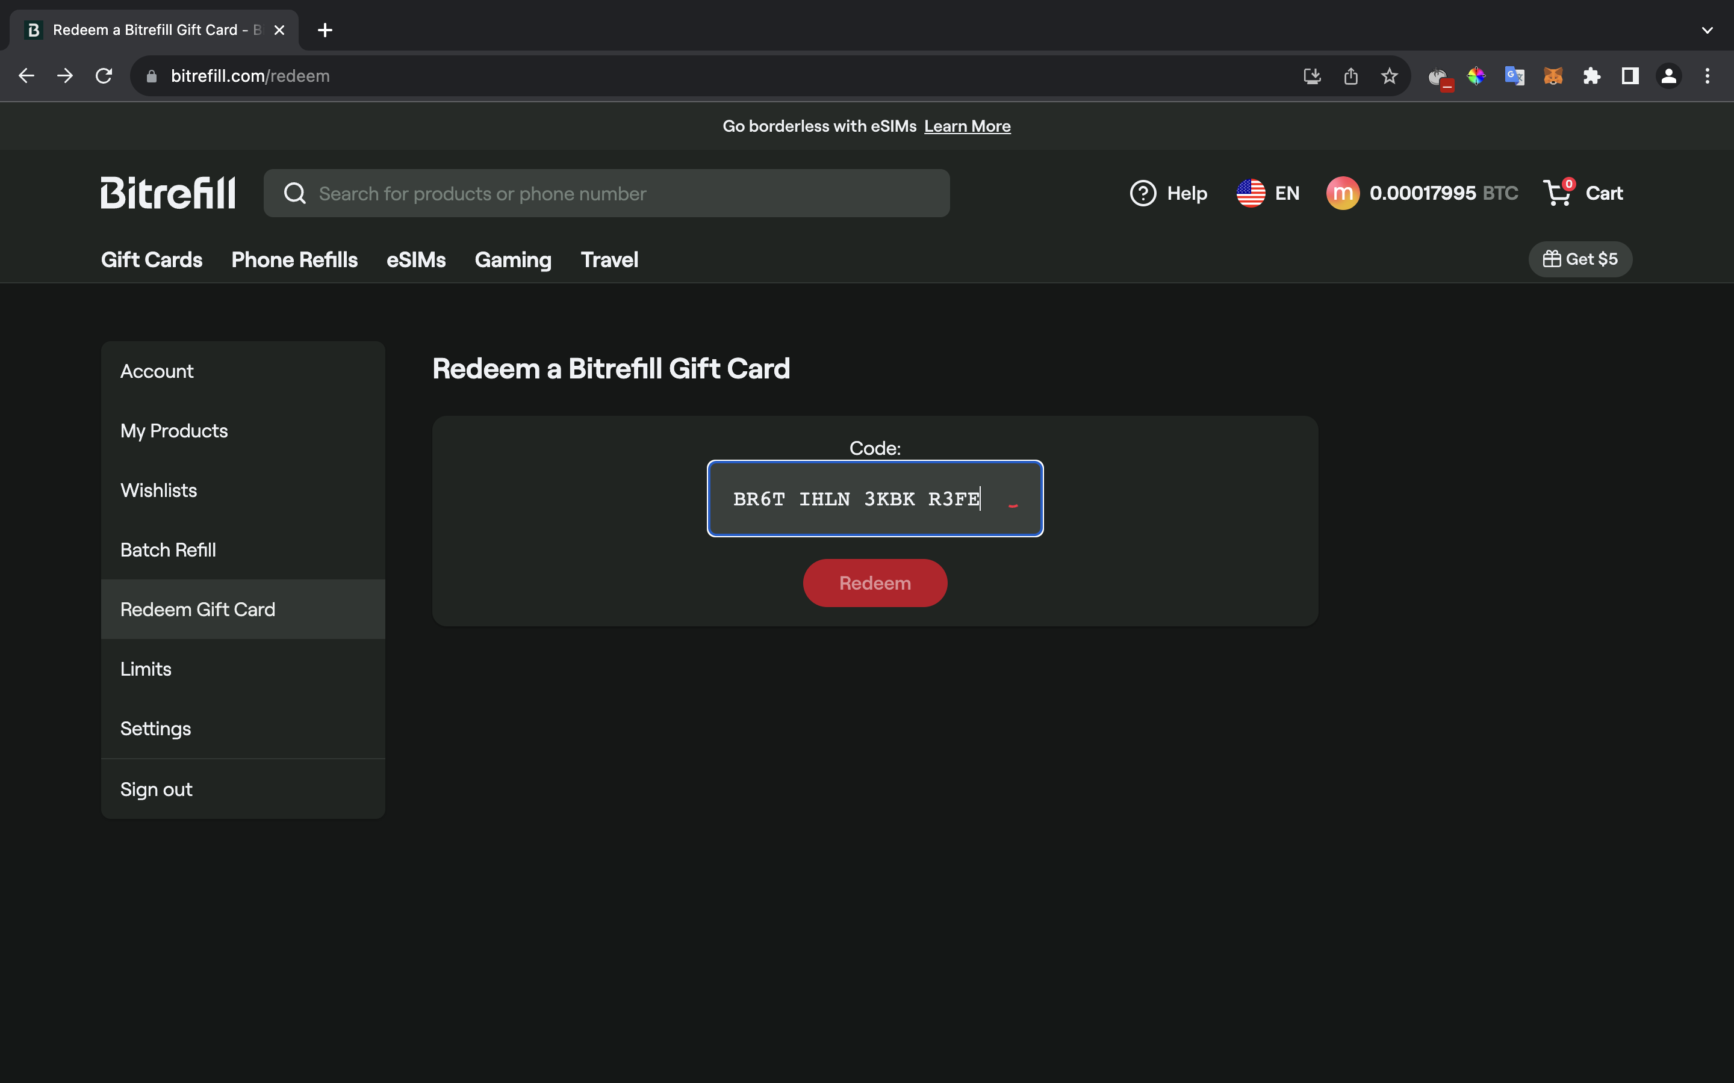Viewport: 1734px width, 1083px height.
Task: Follow the Learn More eSIMs link
Action: tap(968, 127)
